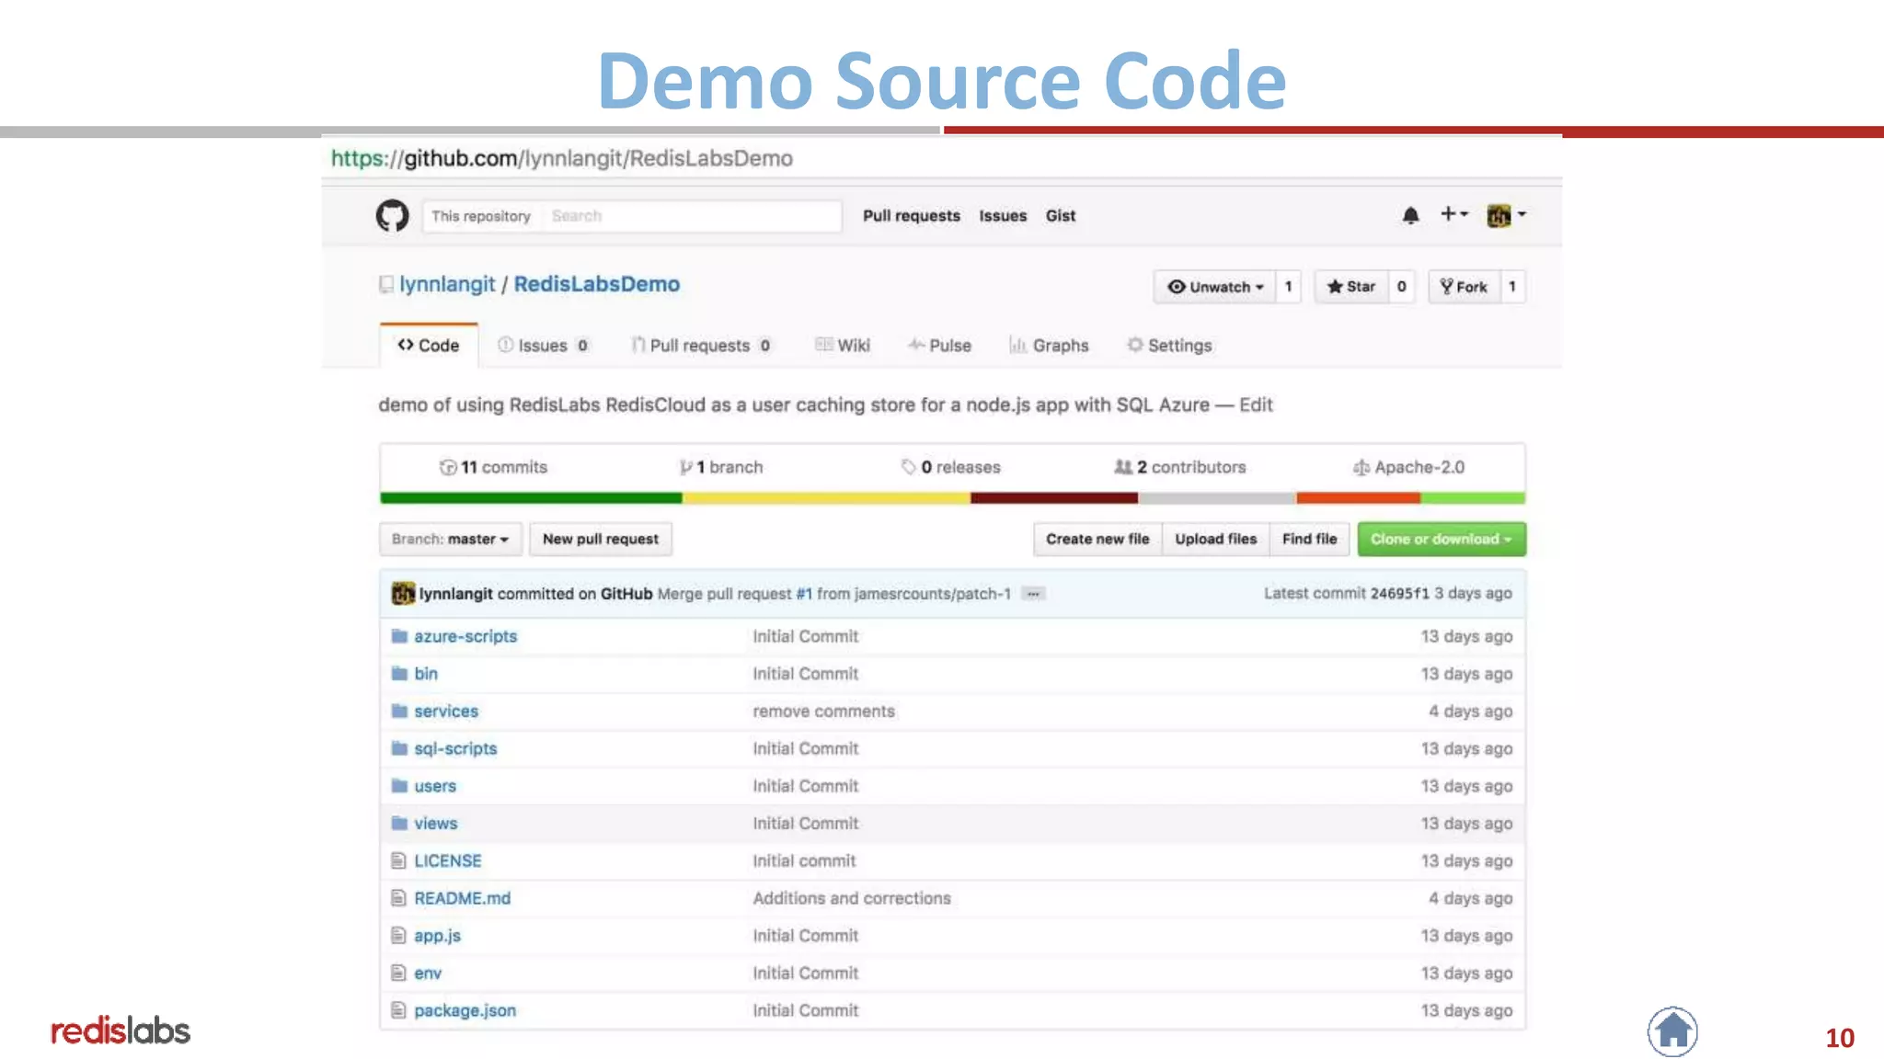Open the watchers count
This screenshot has width=1884, height=1059.
pyautogui.click(x=1288, y=287)
